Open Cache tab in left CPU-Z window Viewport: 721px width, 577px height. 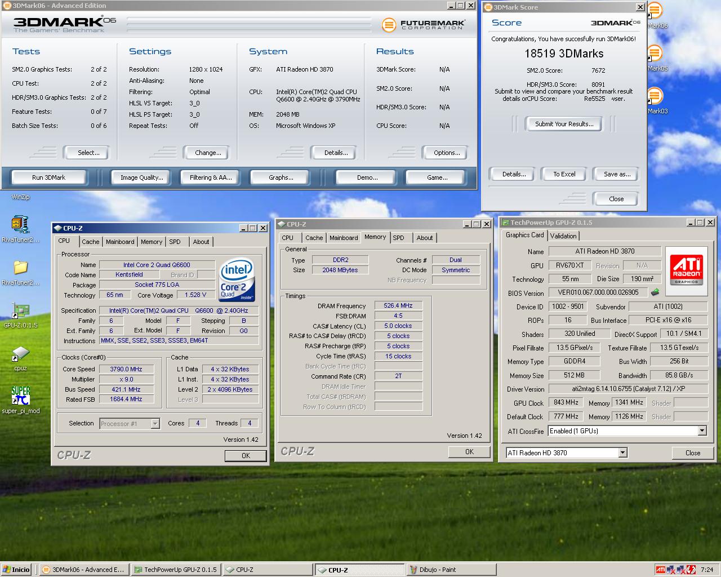coord(90,242)
